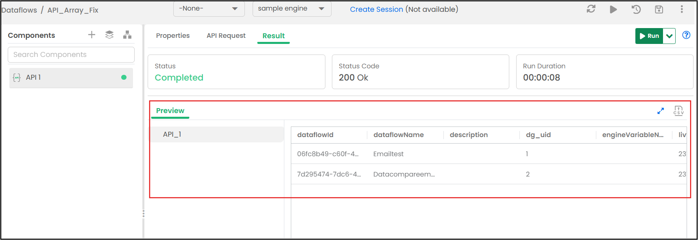The image size is (698, 240).
Task: Save the dataflow with the disk icon
Action: coord(659,9)
